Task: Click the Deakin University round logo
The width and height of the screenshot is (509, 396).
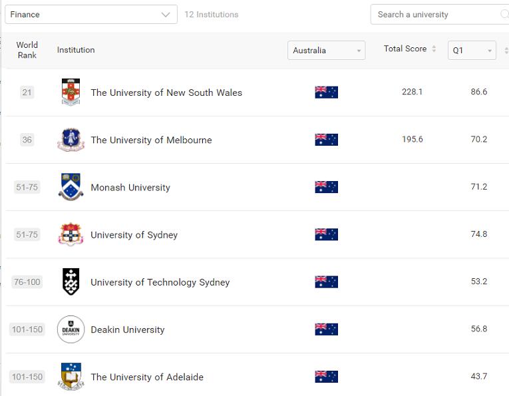Action: [71, 329]
